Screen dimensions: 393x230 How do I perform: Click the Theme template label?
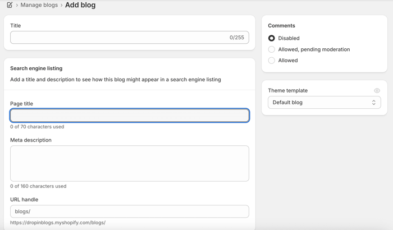[x=287, y=90]
